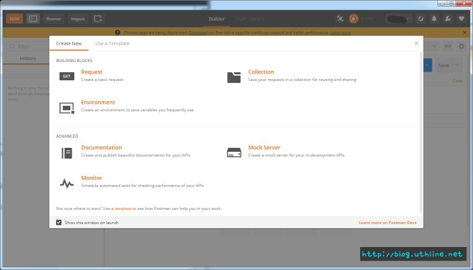Viewport: 473px width, 270px height.
Task: Click the environment quick look eye icon
Action: tap(447, 46)
